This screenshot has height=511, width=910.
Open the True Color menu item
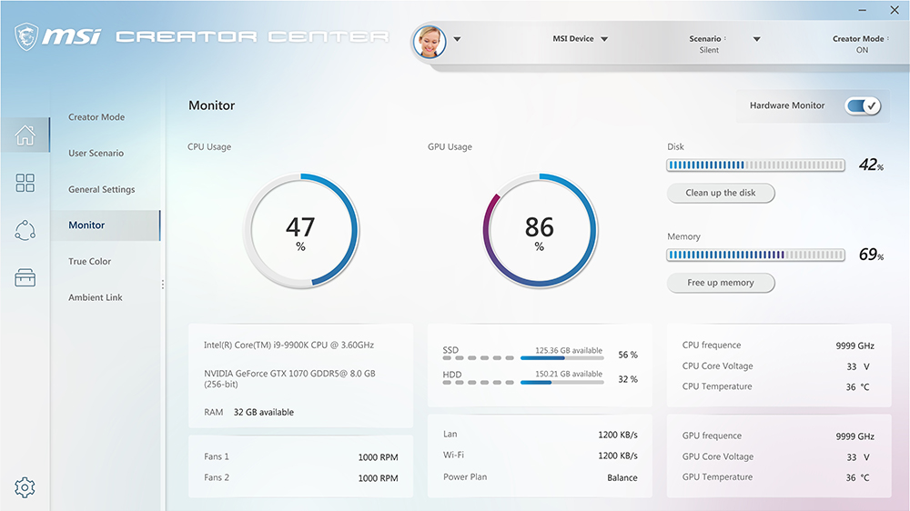click(x=89, y=262)
